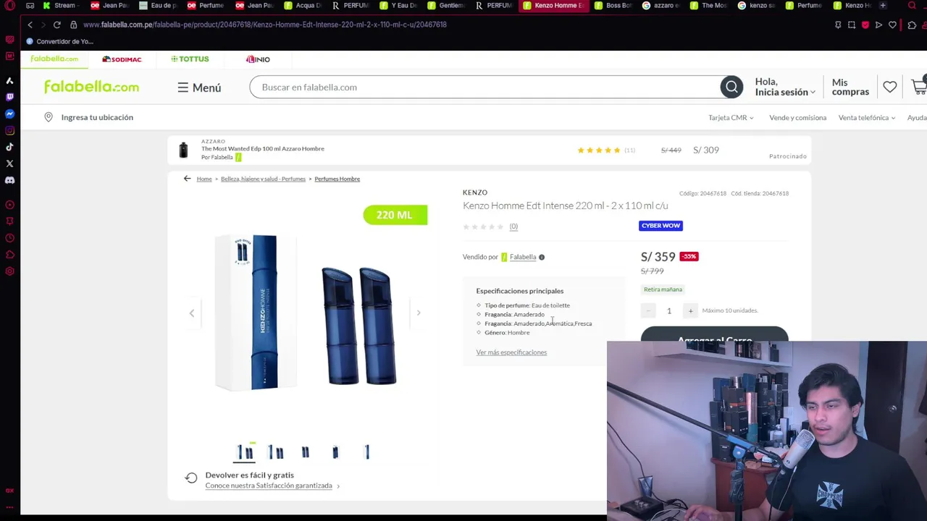Go back in browser history
The height and width of the screenshot is (521, 927).
pos(30,25)
